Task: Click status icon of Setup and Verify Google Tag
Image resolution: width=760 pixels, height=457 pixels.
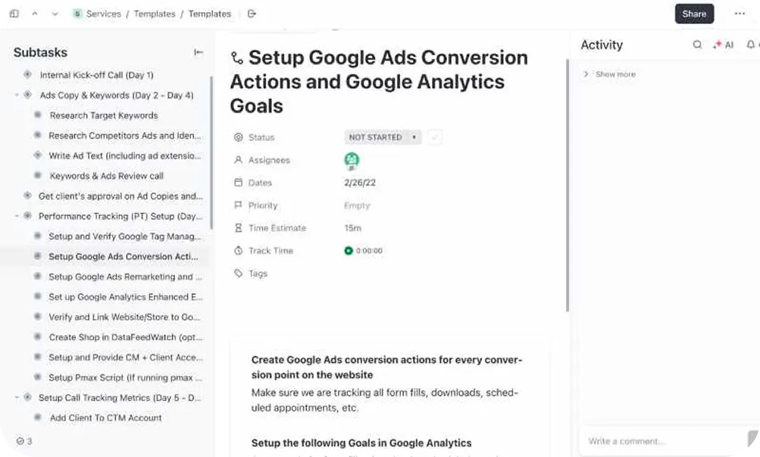Action: tap(37, 236)
